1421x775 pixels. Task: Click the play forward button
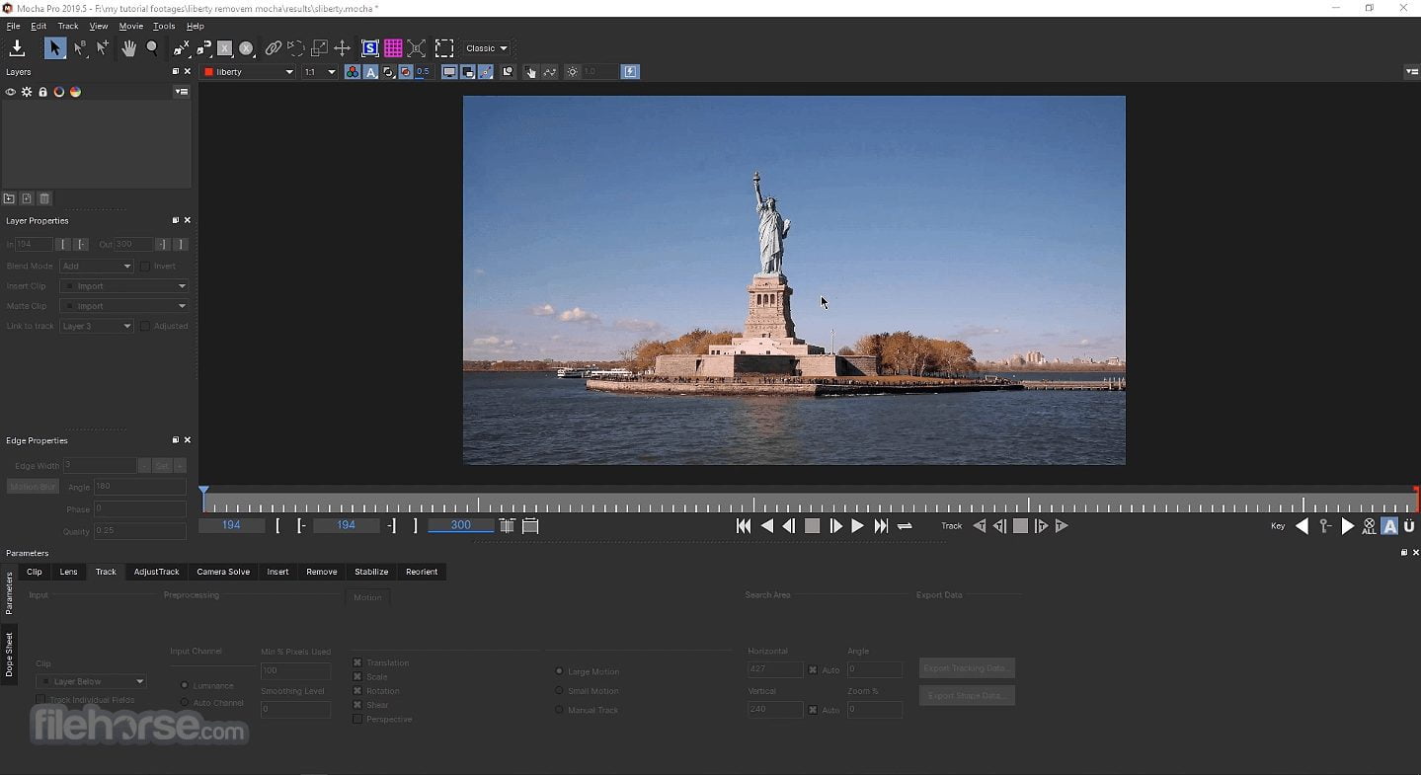pyautogui.click(x=857, y=526)
